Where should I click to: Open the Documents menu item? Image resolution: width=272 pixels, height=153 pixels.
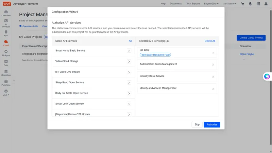pyautogui.click(x=176, y=4)
